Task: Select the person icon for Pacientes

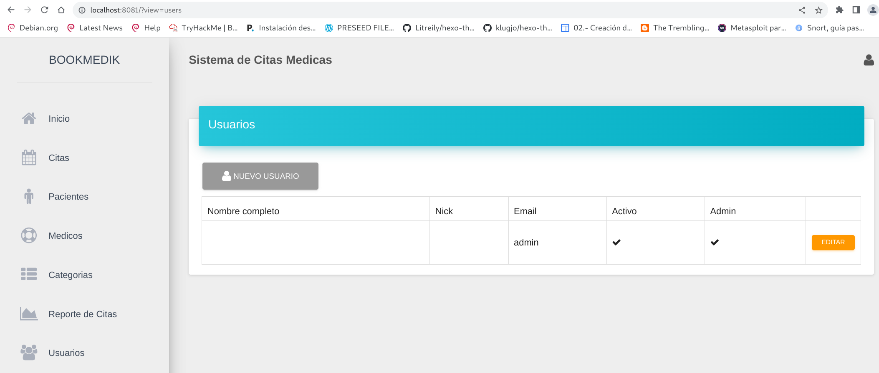Action: (29, 197)
